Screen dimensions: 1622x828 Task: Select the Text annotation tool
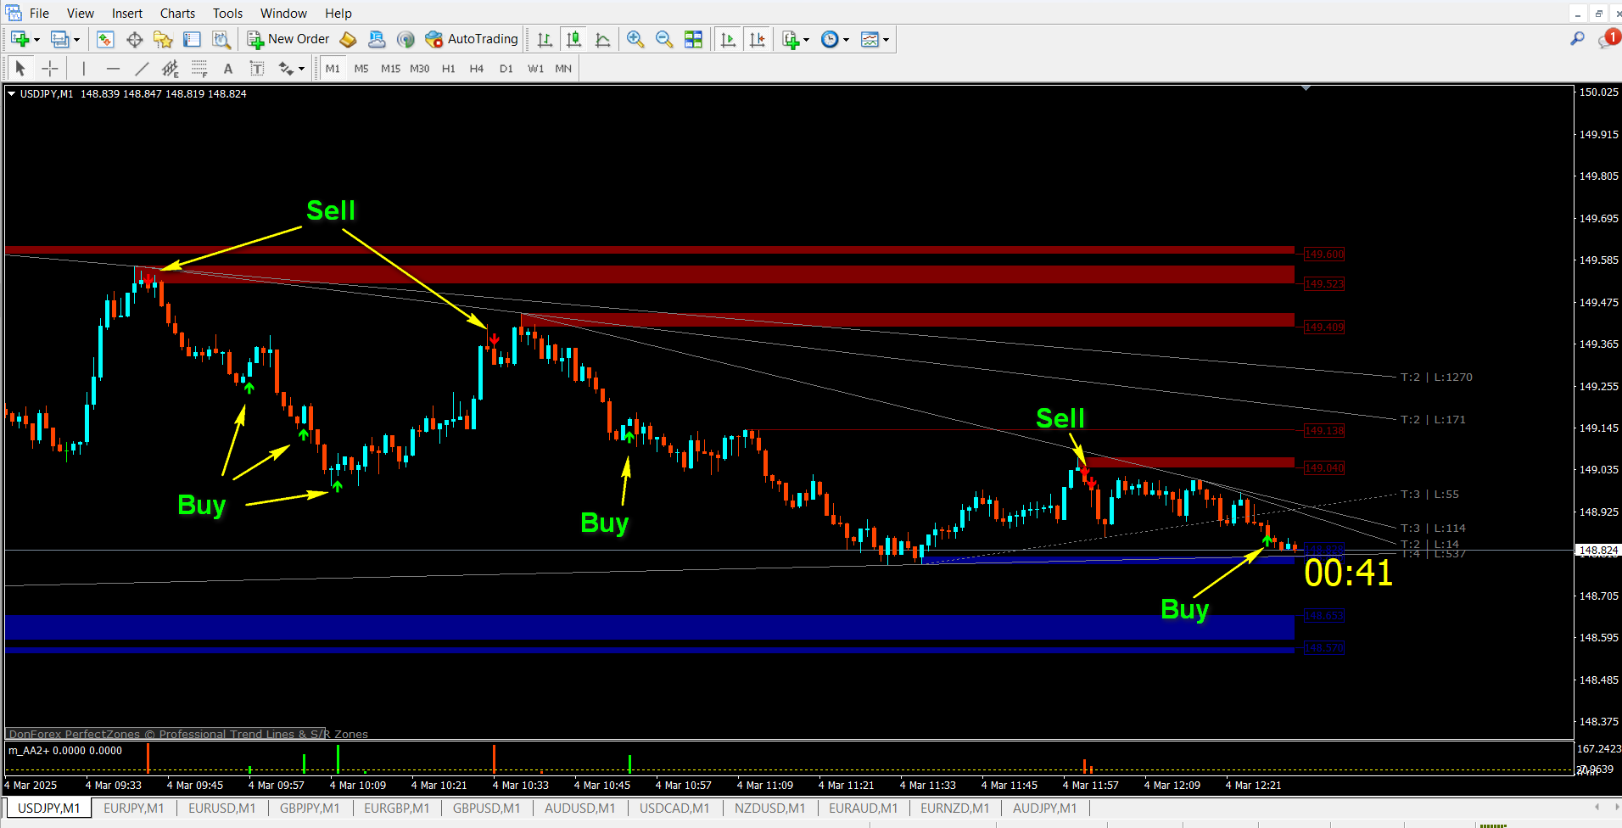[x=228, y=68]
